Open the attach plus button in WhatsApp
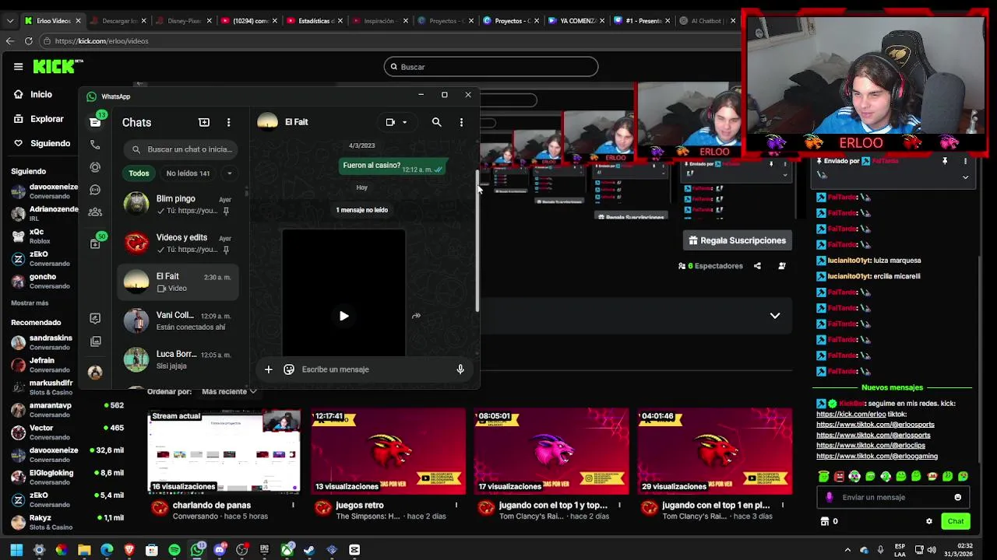997x560 pixels. pyautogui.click(x=268, y=369)
